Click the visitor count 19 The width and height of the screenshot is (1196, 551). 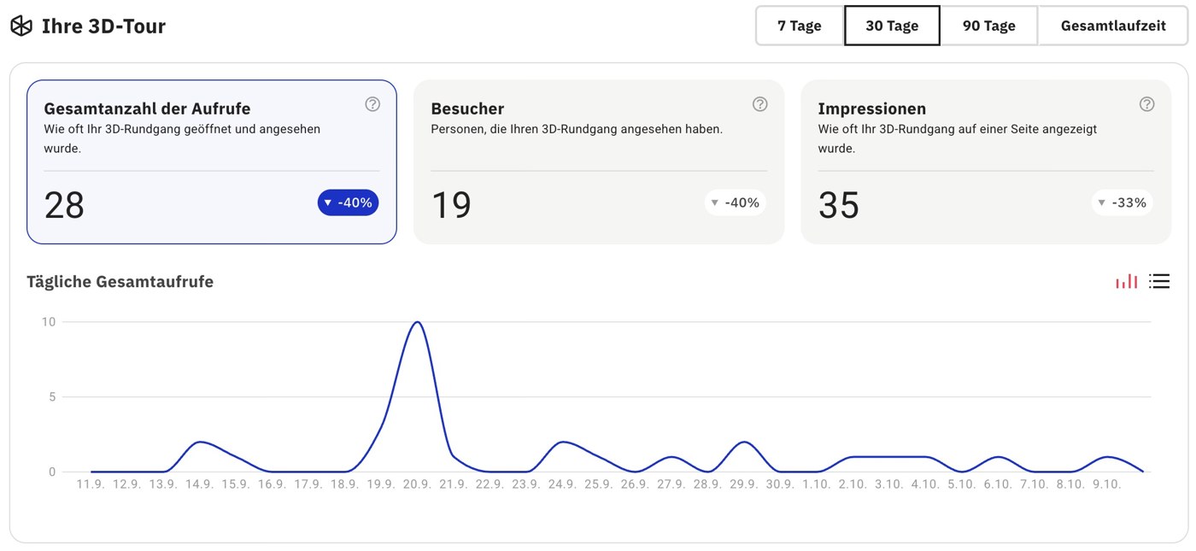click(451, 206)
